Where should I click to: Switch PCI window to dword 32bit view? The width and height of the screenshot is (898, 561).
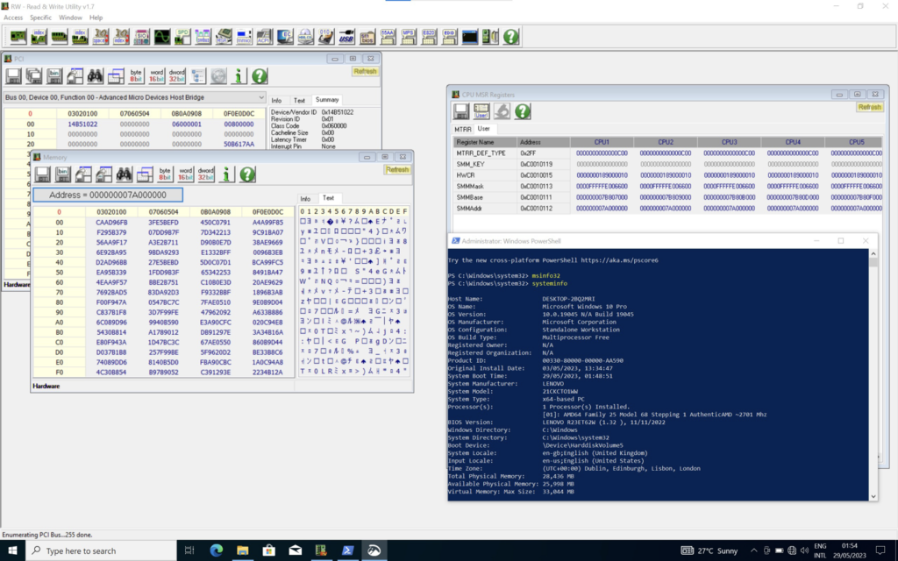pyautogui.click(x=177, y=76)
